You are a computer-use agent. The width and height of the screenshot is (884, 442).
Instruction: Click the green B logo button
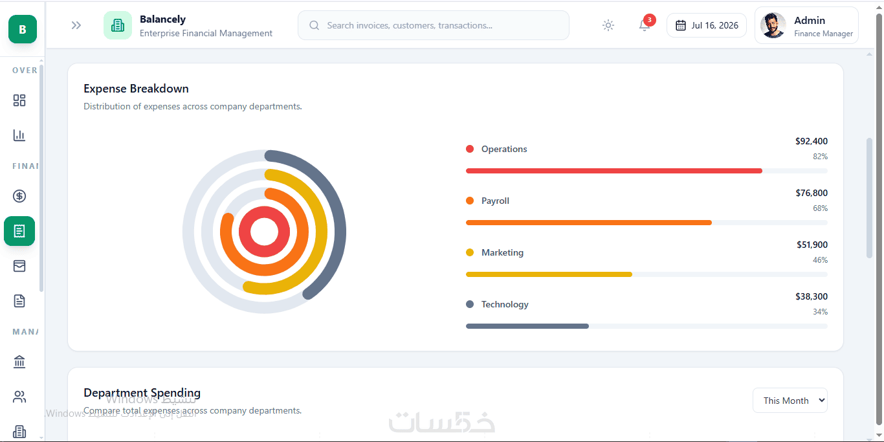[23, 29]
